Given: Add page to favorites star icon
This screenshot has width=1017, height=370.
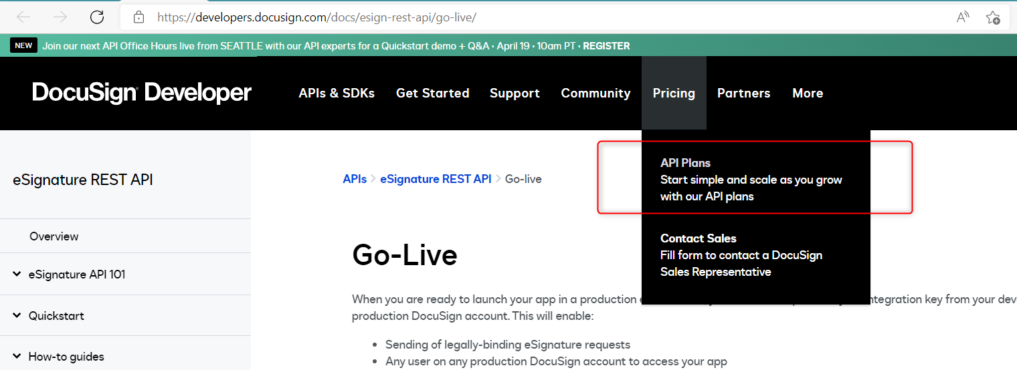Looking at the screenshot, I should (x=993, y=17).
